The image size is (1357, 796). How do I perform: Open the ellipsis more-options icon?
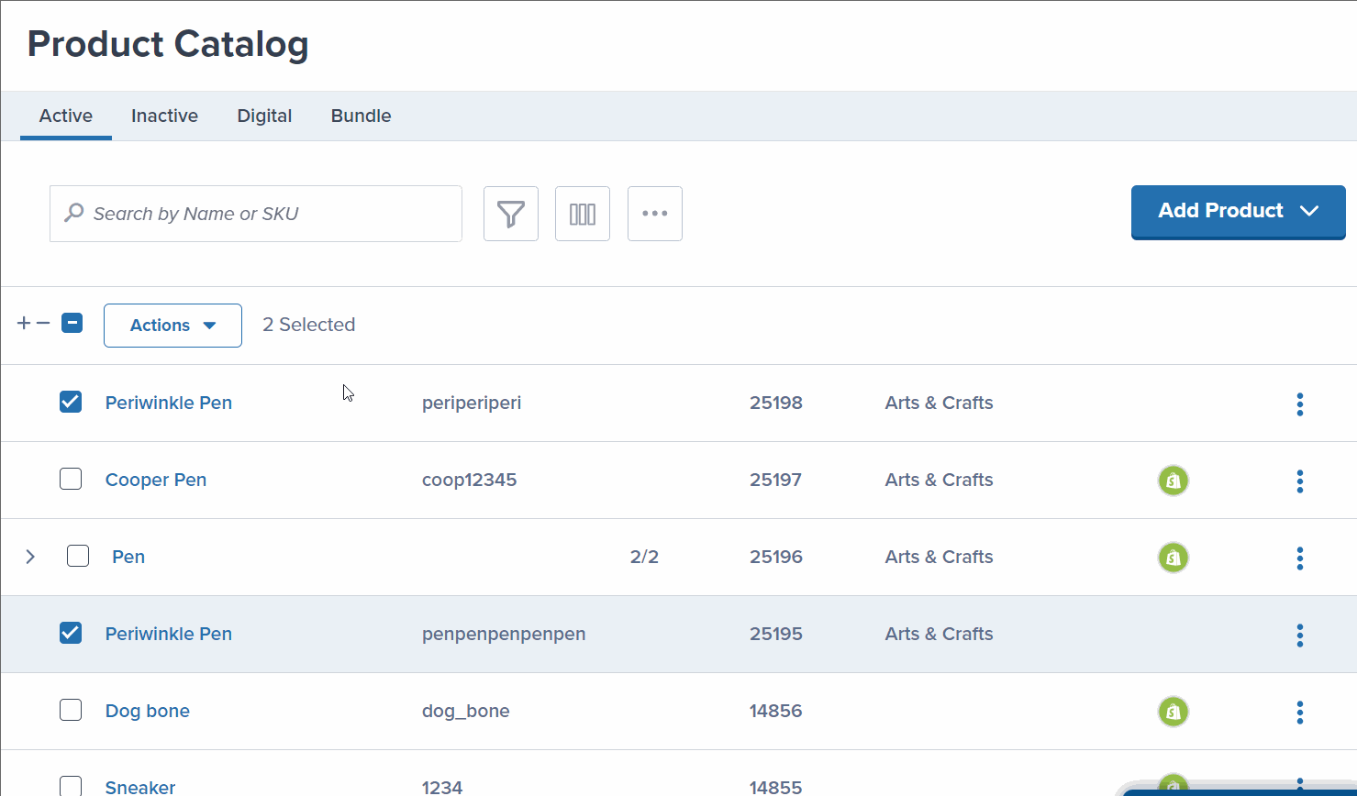[x=654, y=213]
